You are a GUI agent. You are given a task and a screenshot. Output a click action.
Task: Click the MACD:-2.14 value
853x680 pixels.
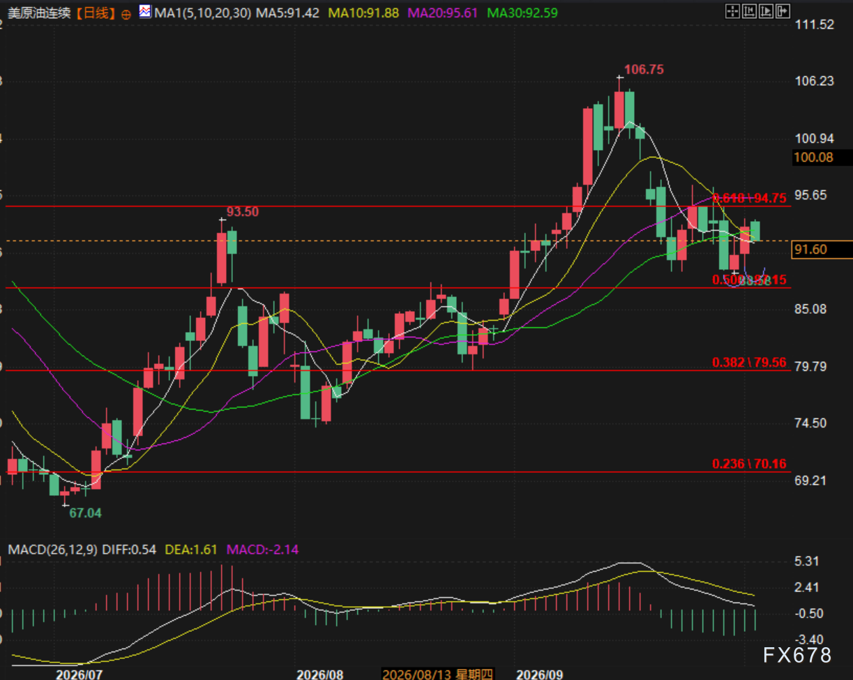263,550
